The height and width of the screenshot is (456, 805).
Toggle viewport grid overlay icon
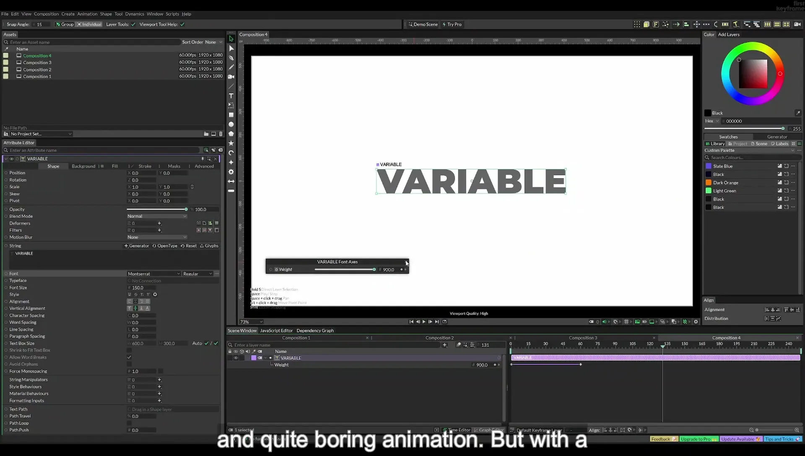tap(626, 322)
